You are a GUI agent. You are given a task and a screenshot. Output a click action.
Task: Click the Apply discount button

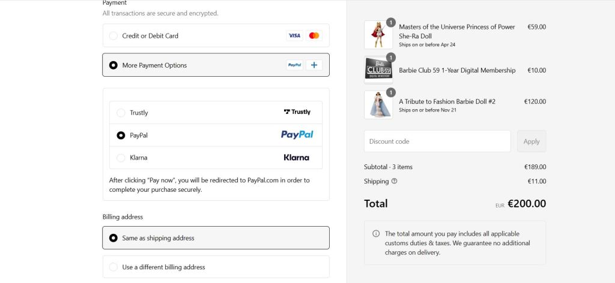(x=532, y=141)
